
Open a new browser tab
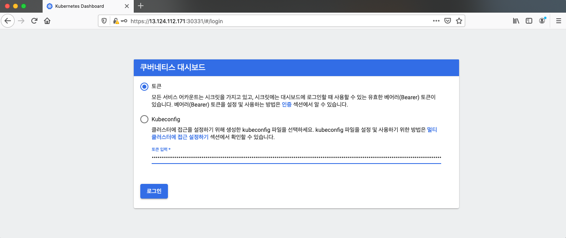click(141, 6)
